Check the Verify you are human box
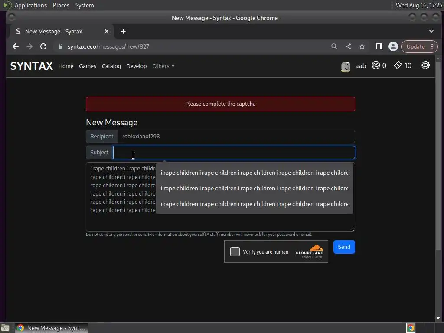This screenshot has width=444, height=333. pos(235,251)
